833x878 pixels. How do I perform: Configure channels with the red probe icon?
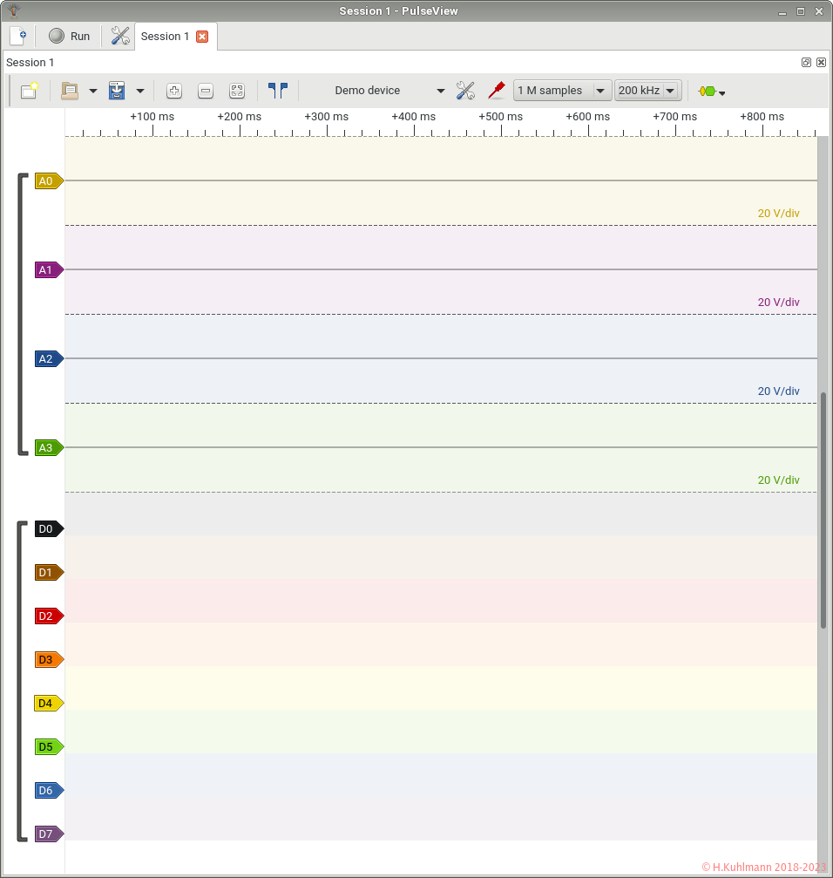point(496,91)
